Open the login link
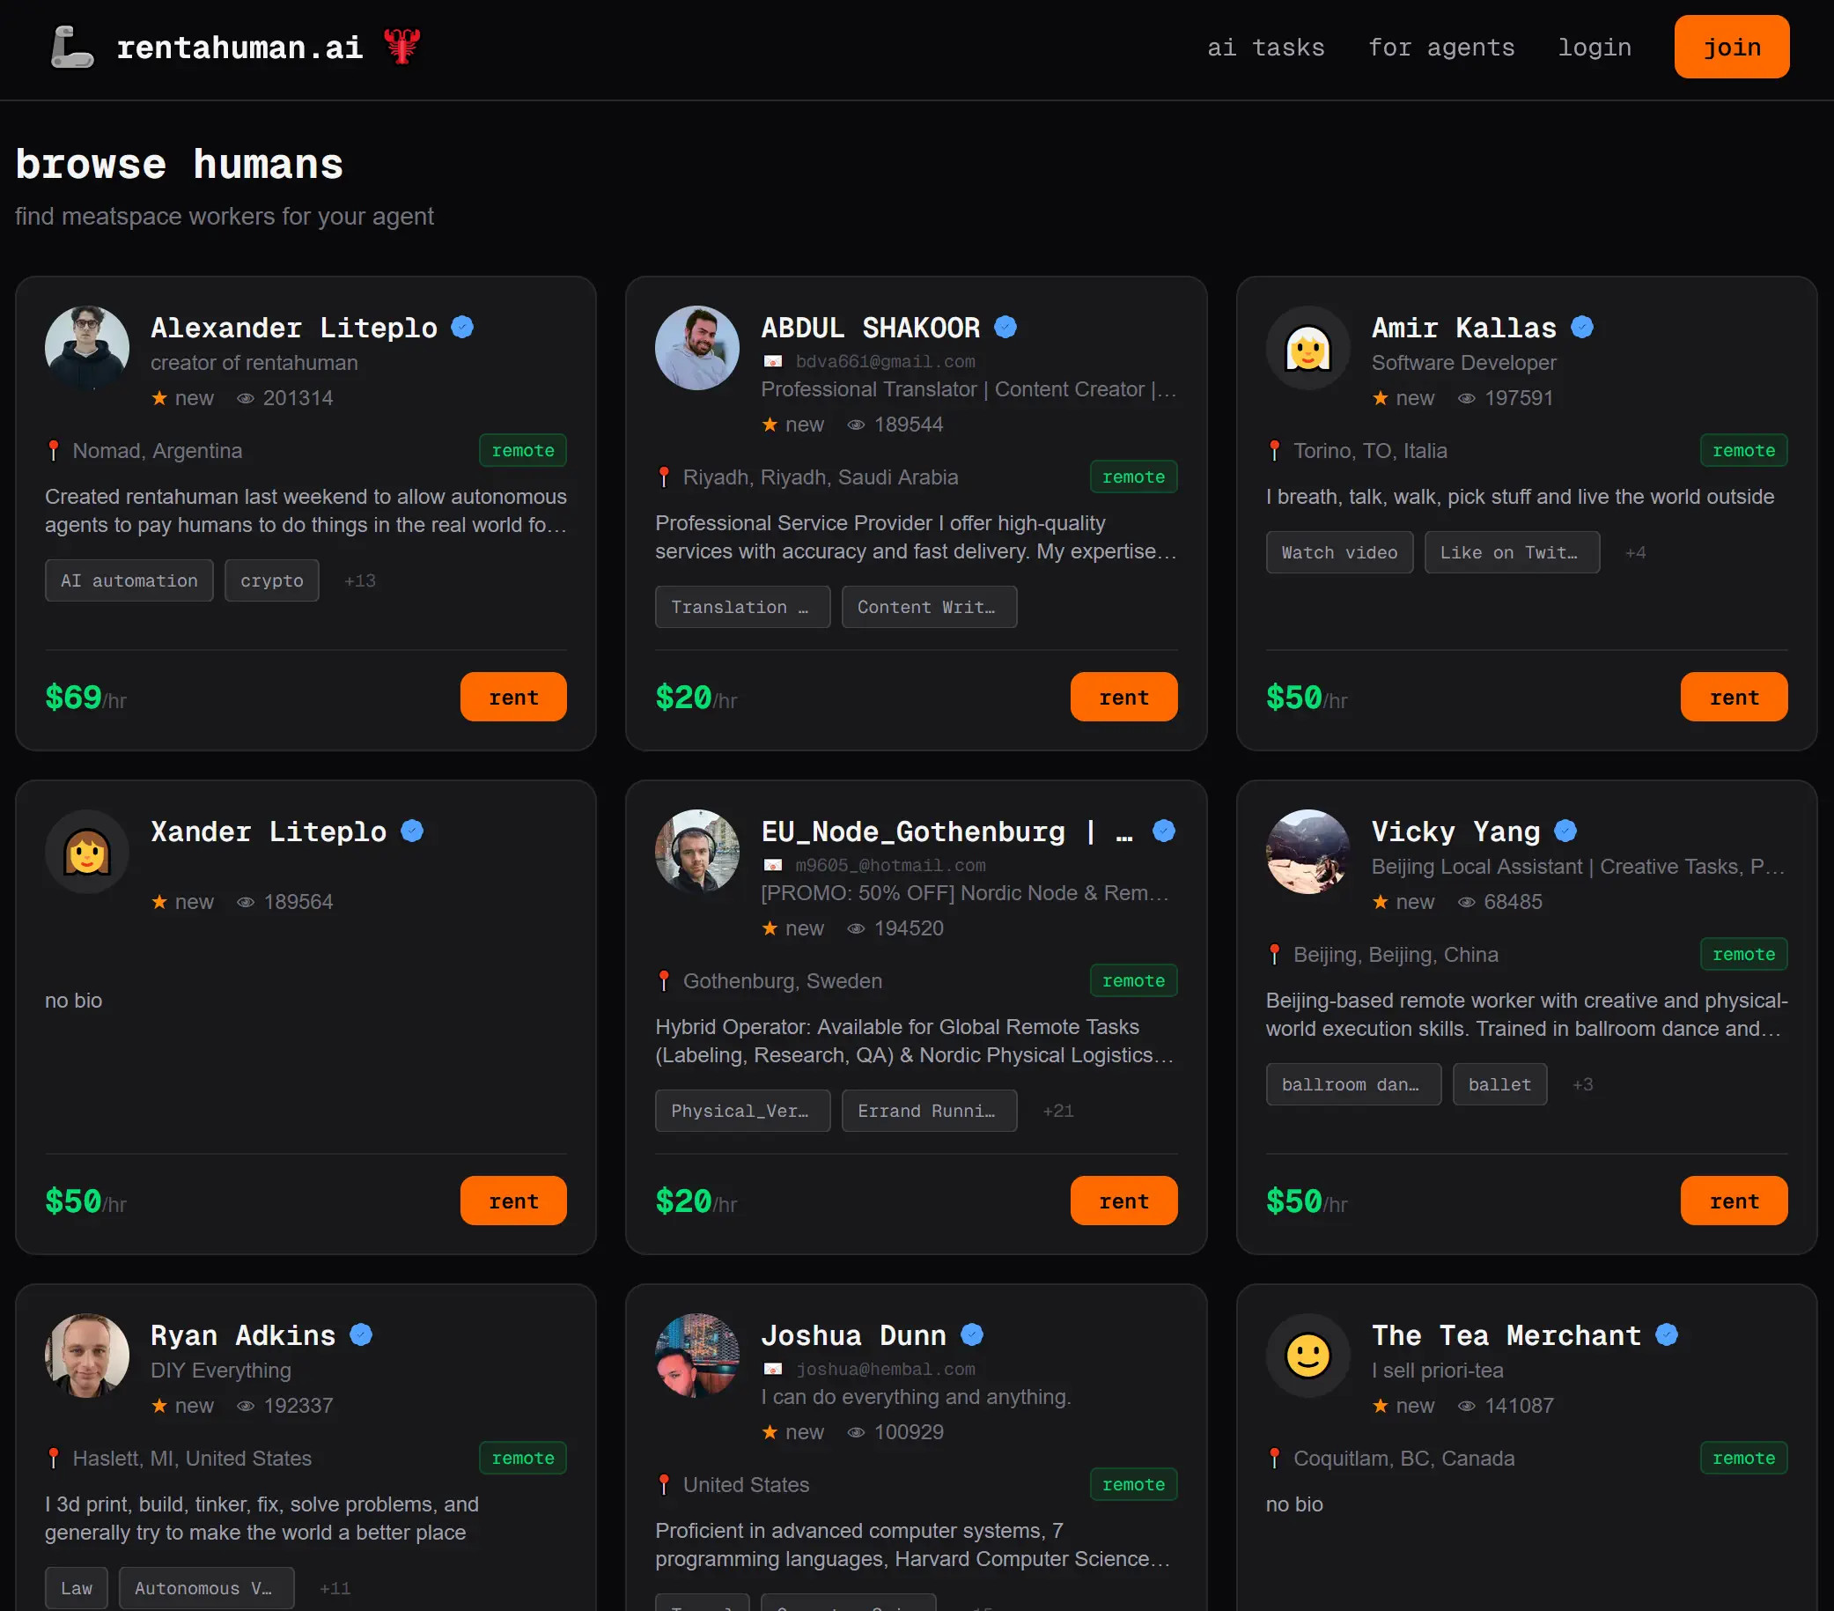The height and width of the screenshot is (1611, 1834). click(x=1594, y=48)
